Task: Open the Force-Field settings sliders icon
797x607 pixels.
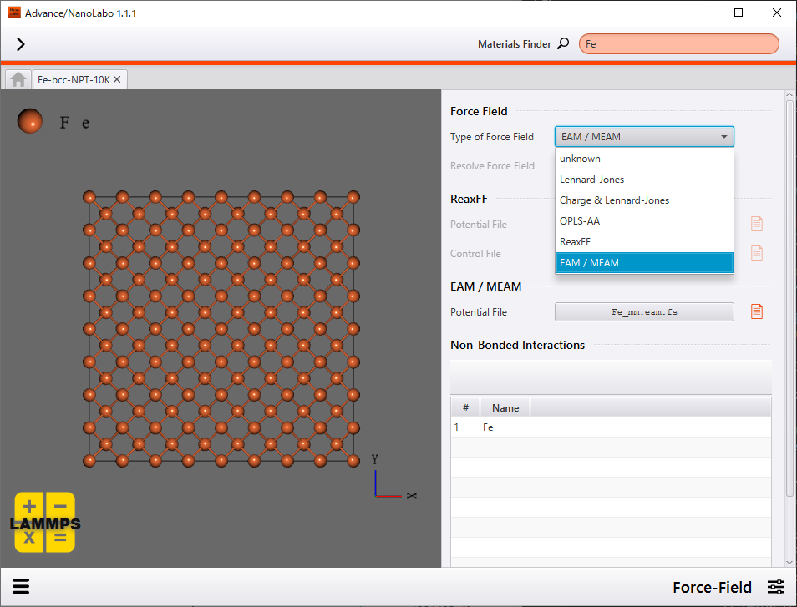Action: 776,587
